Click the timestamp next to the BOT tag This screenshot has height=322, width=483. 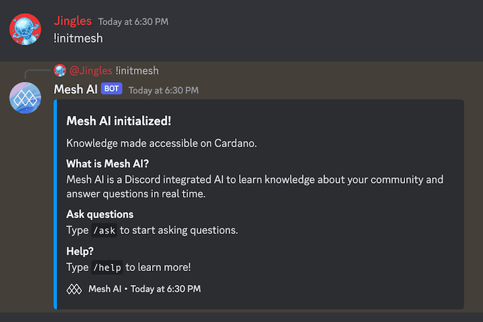pos(164,90)
